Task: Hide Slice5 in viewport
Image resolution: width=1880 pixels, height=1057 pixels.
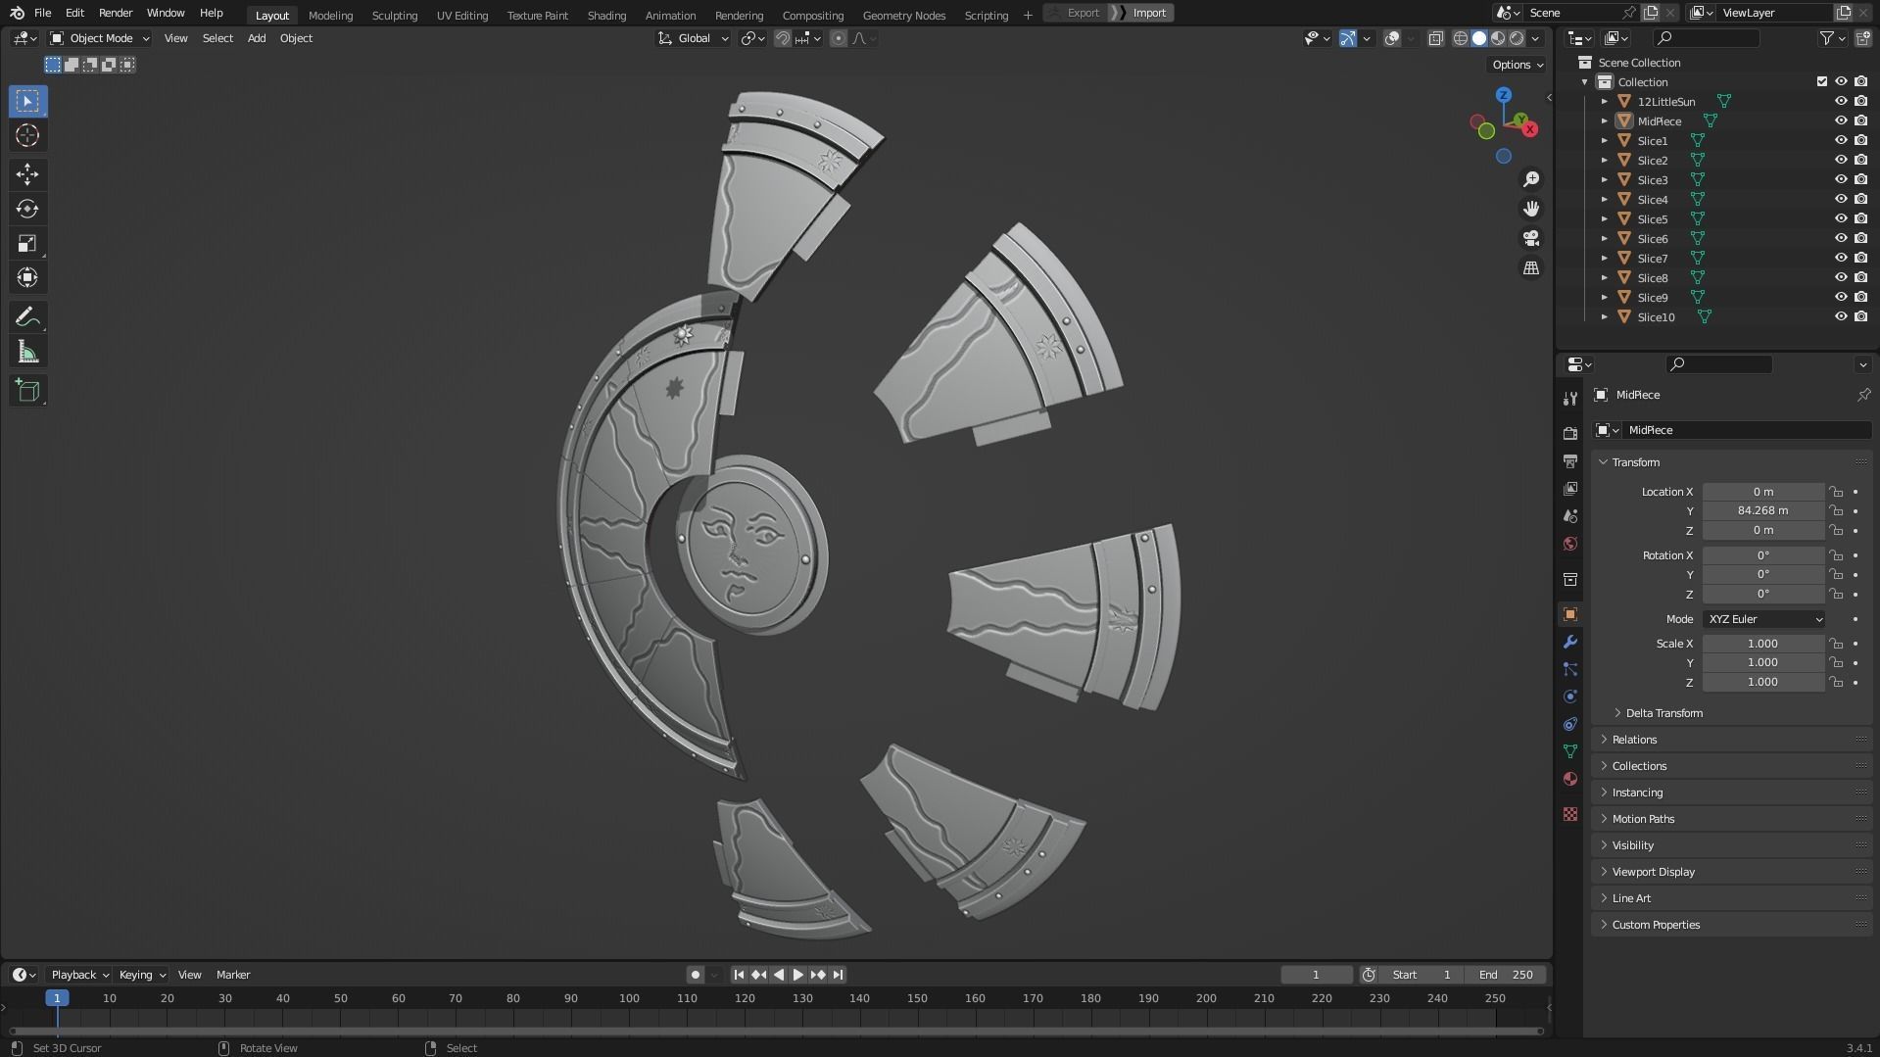Action: (1841, 218)
